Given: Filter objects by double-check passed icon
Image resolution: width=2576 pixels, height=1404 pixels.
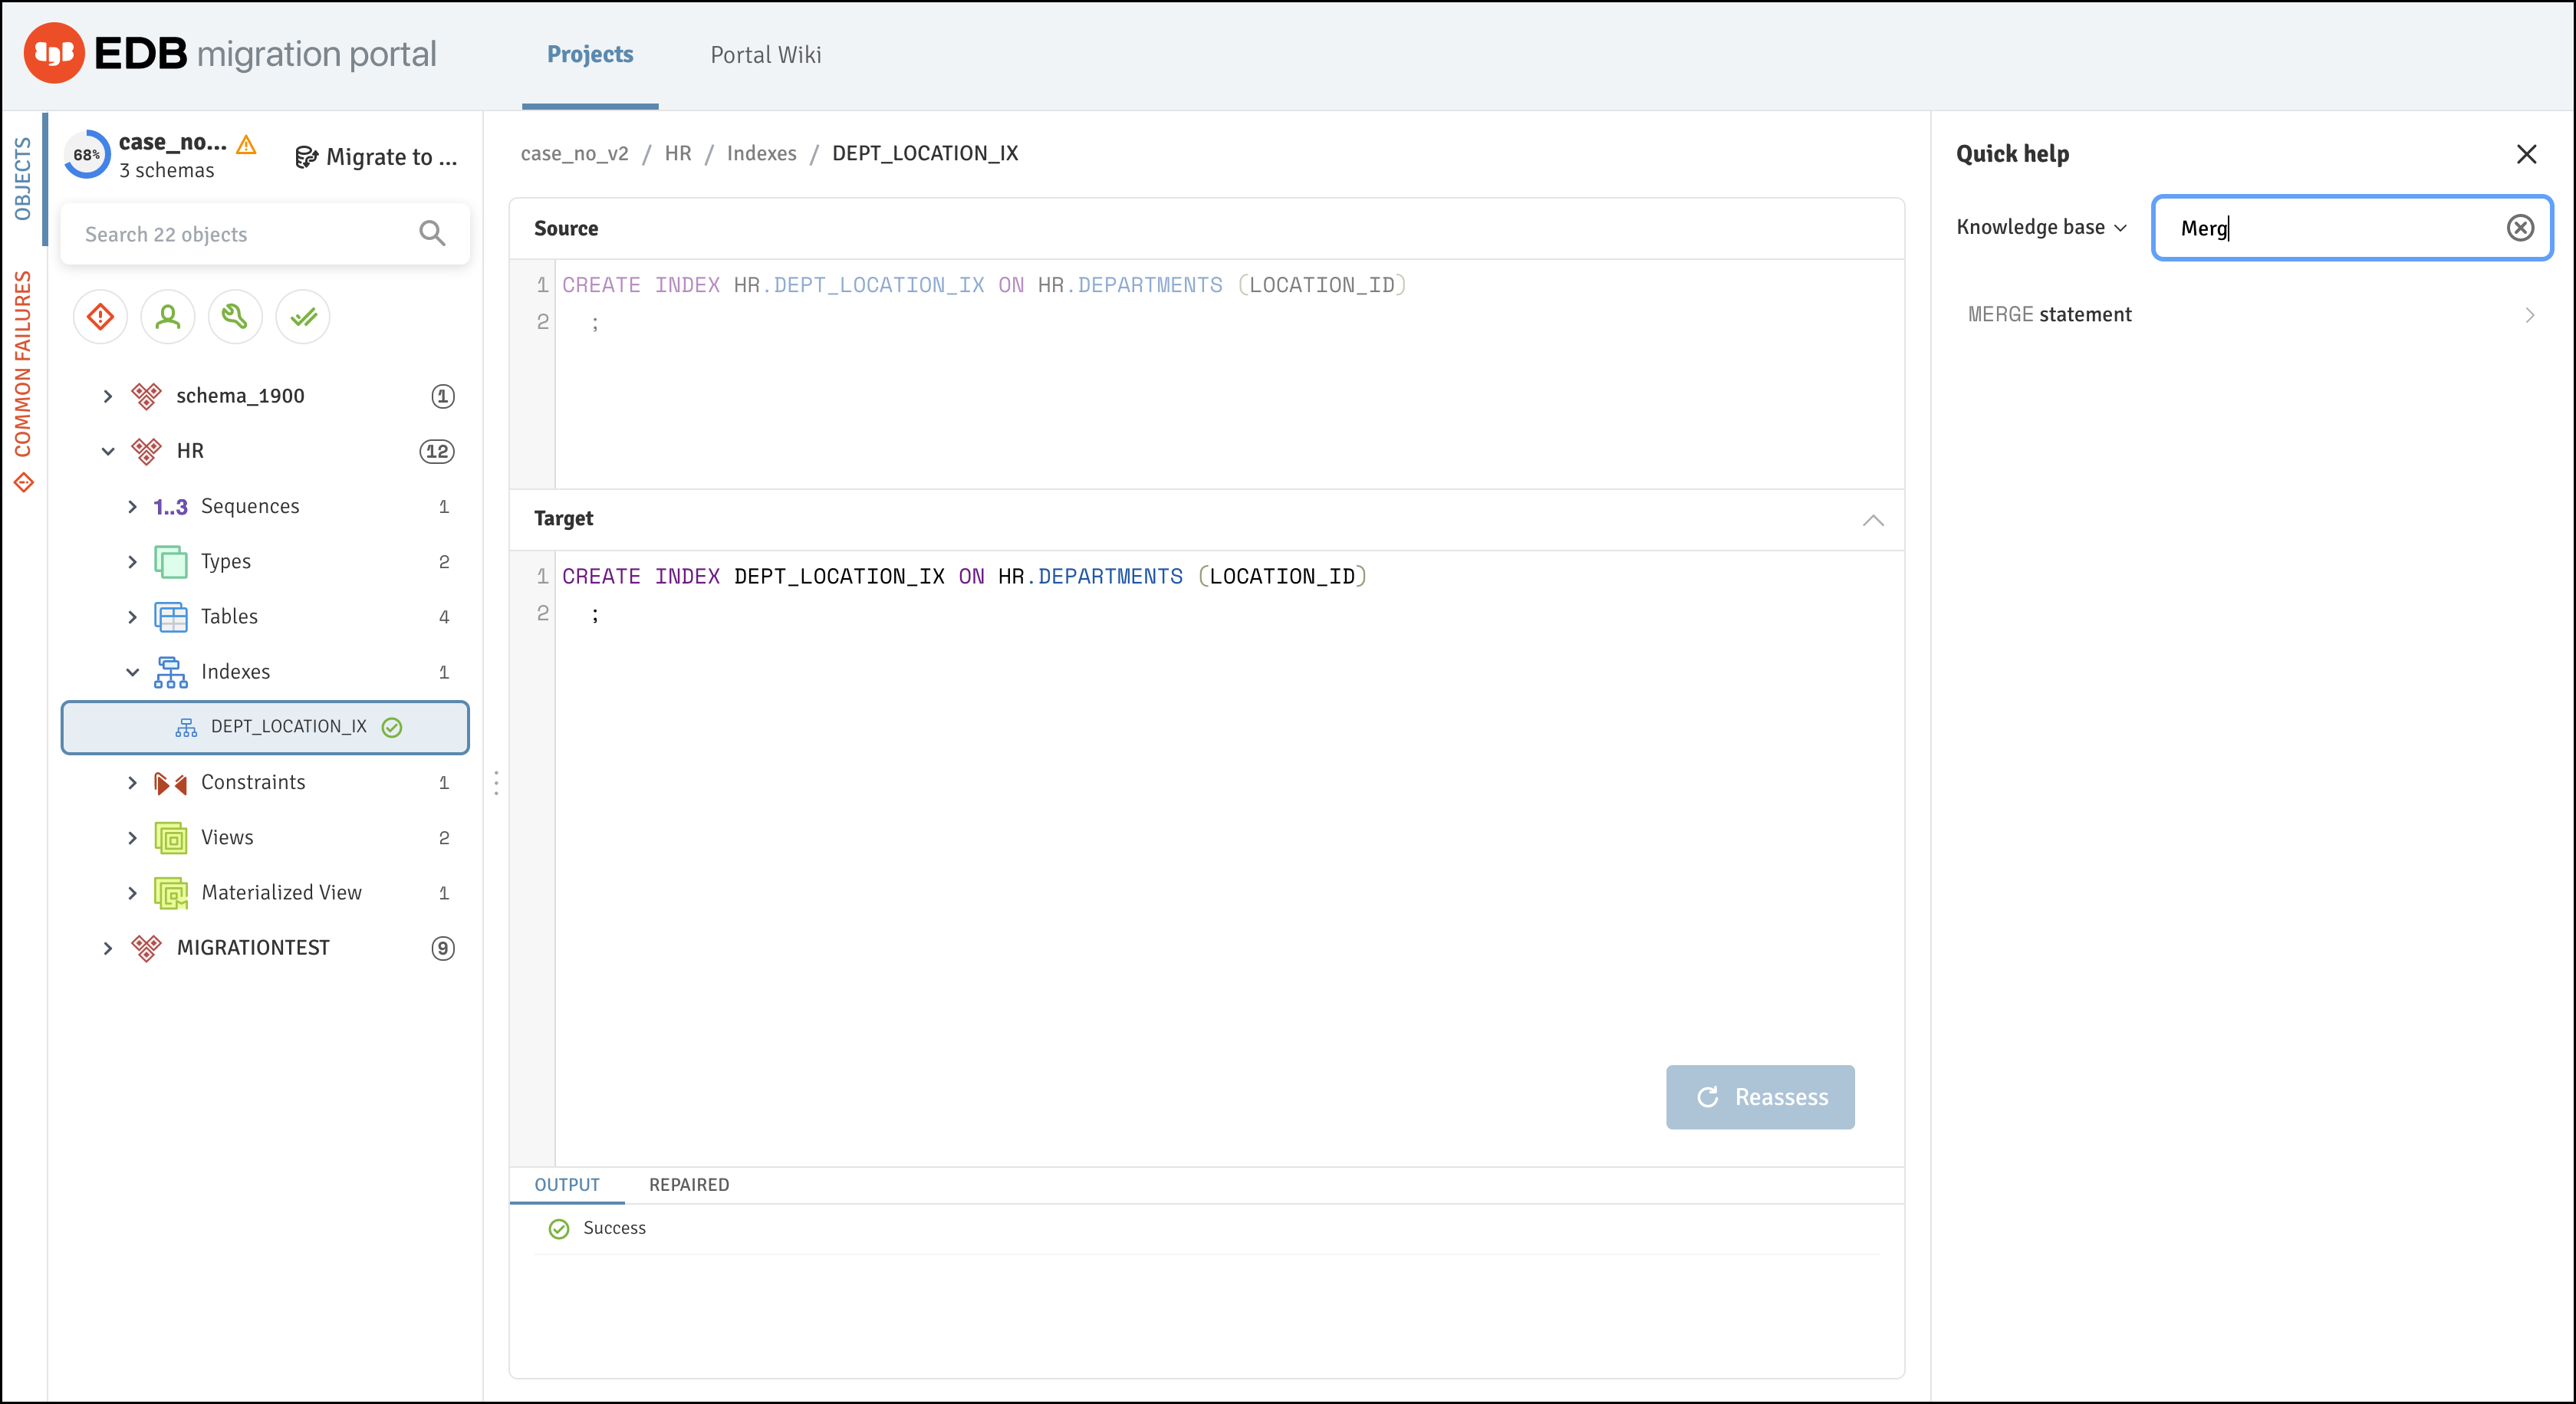Looking at the screenshot, I should [303, 317].
